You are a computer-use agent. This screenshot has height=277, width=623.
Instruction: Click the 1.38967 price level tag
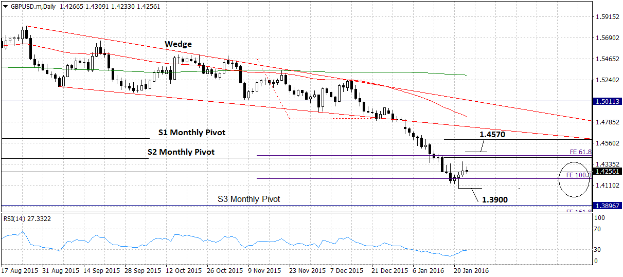click(x=607, y=206)
